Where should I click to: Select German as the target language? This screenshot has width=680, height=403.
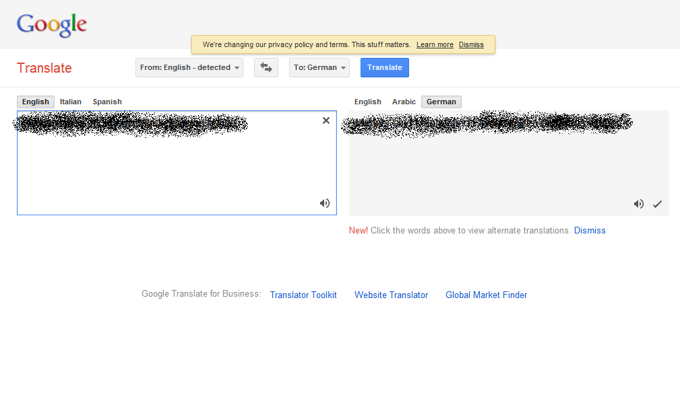coord(441,102)
